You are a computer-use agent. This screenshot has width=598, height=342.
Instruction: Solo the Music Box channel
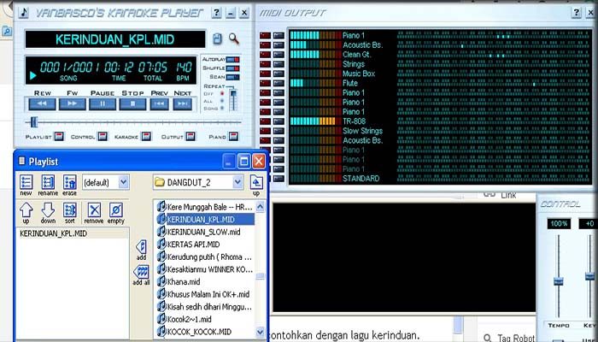click(278, 74)
